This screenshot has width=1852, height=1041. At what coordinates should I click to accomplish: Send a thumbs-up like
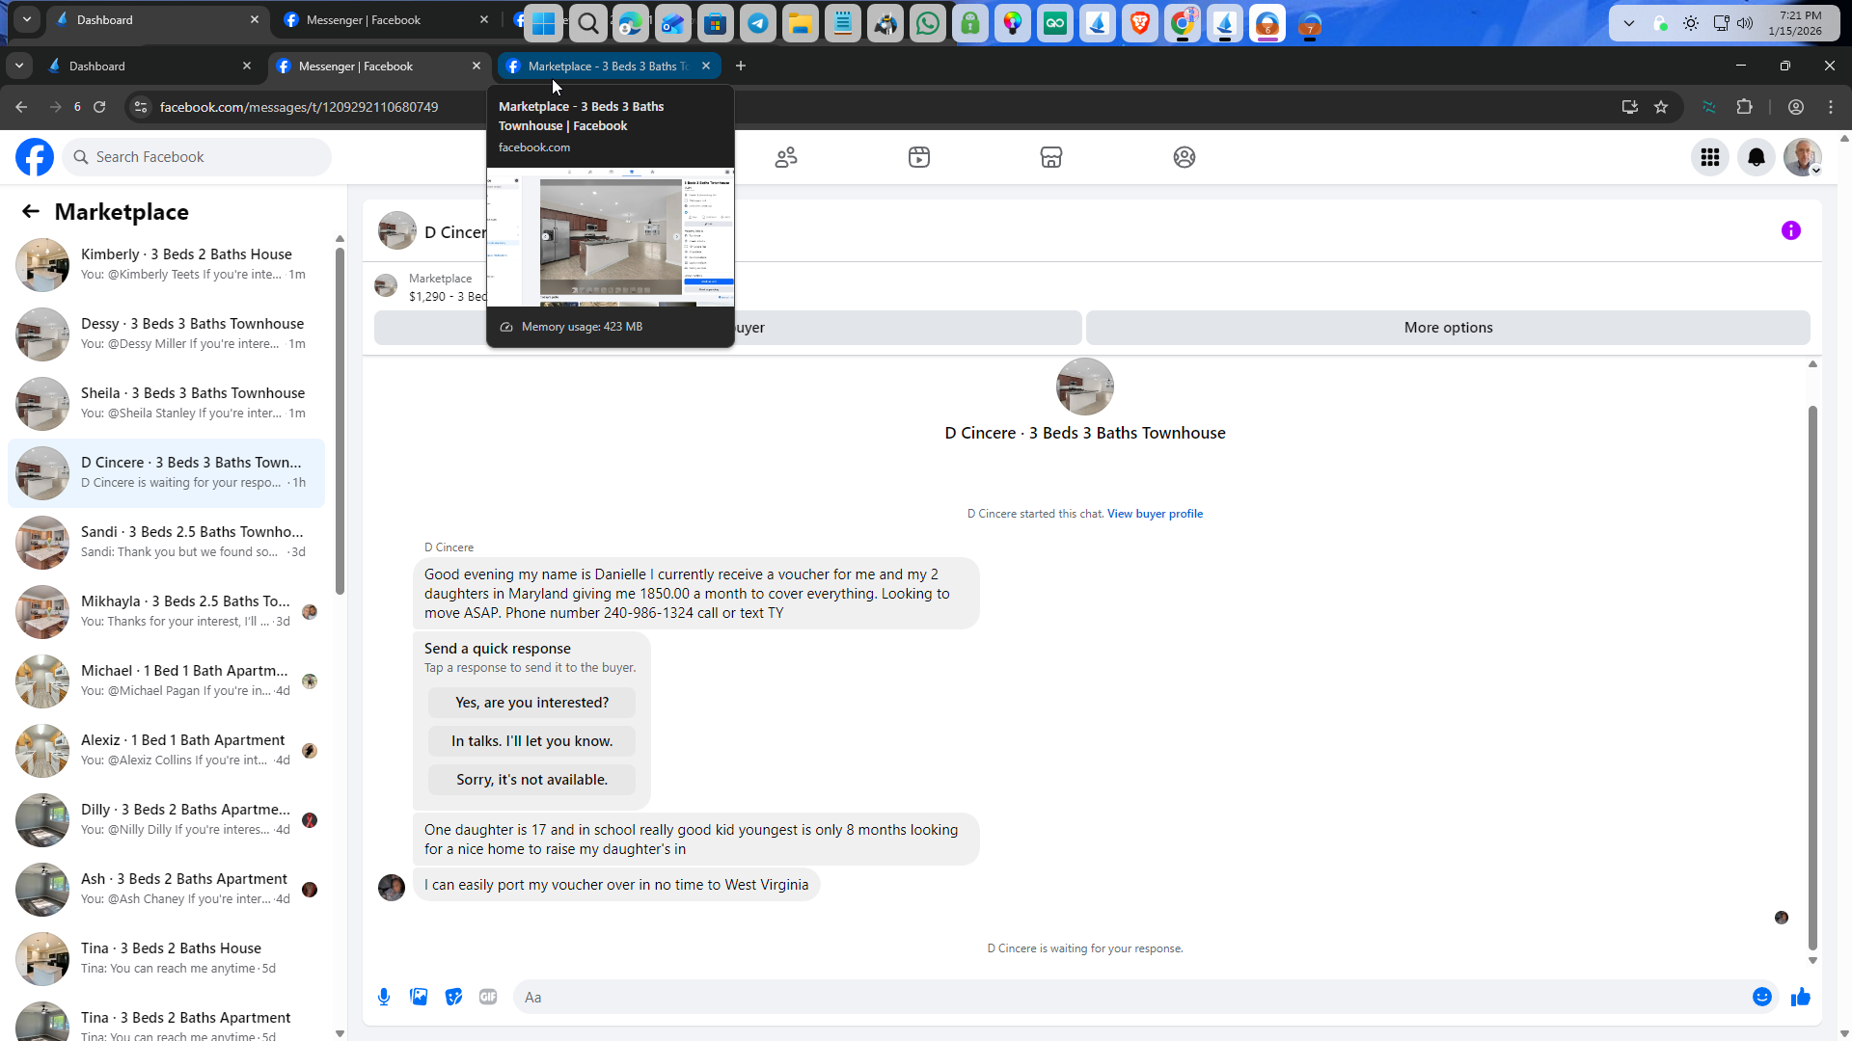tap(1801, 997)
